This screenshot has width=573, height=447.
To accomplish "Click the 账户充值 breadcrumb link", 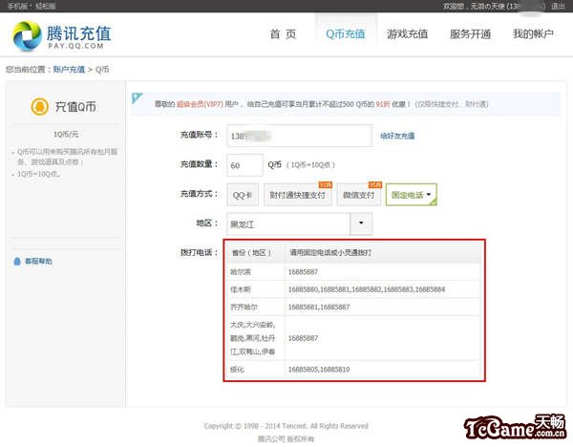I will [69, 69].
